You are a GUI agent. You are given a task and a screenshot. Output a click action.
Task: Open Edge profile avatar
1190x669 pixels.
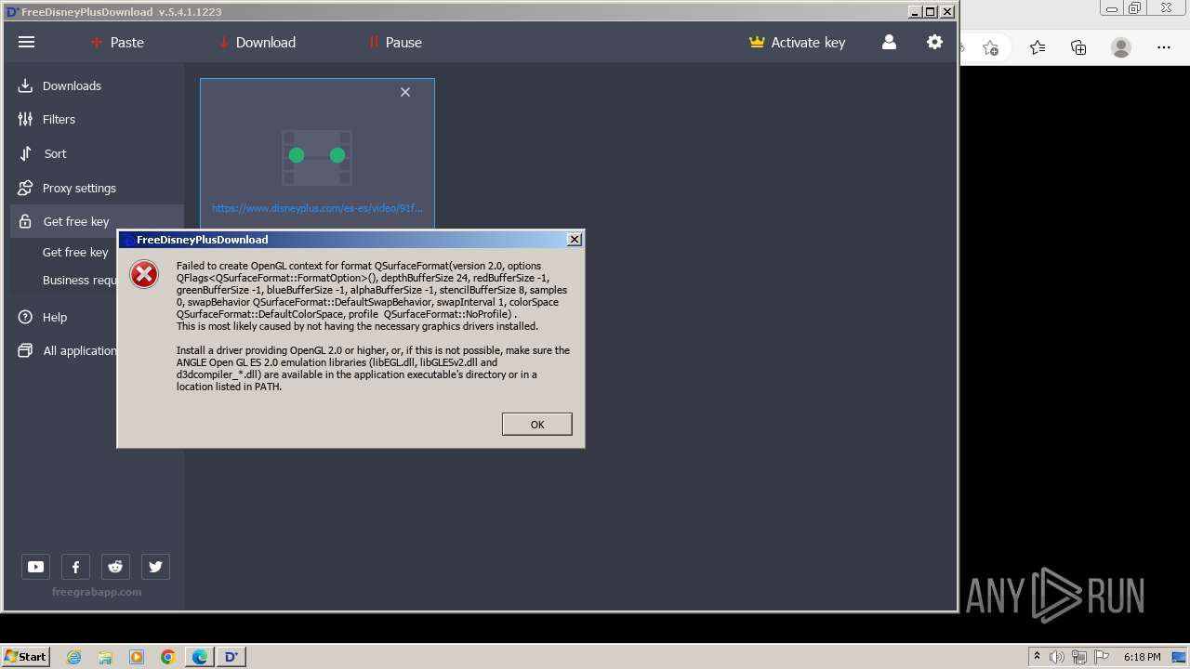[1121, 47]
